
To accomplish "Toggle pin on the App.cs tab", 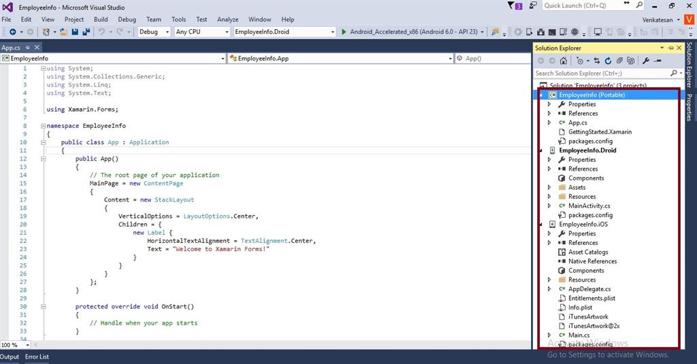I will tap(28, 48).
